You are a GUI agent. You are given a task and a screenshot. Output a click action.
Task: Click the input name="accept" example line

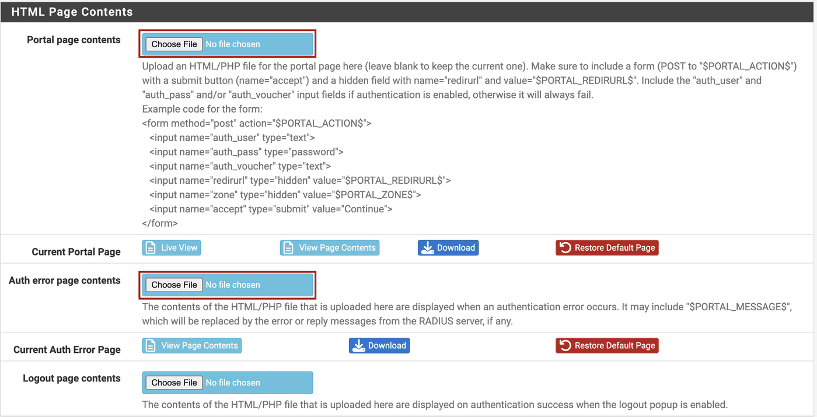271,209
